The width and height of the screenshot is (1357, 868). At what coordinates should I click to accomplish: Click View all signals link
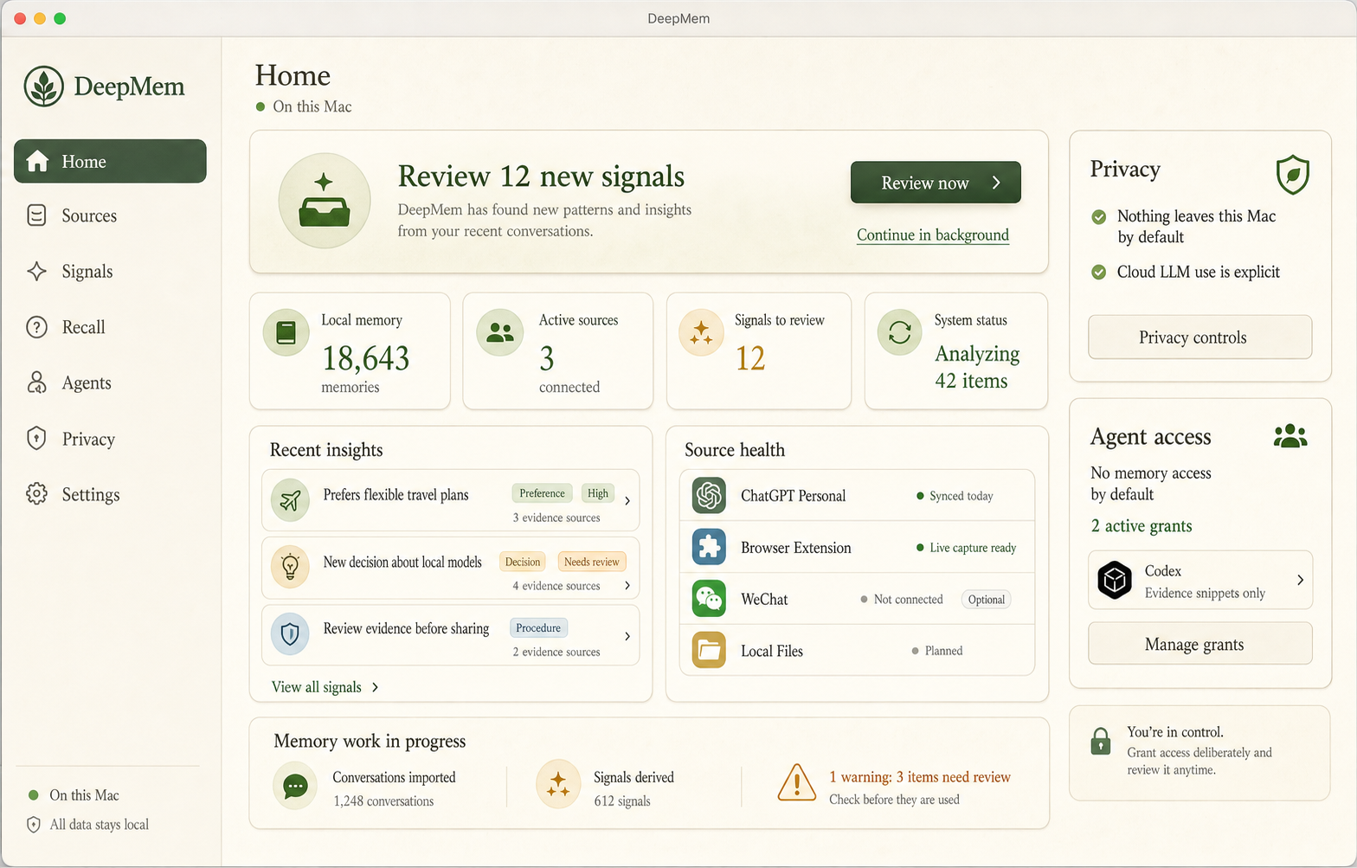click(325, 687)
